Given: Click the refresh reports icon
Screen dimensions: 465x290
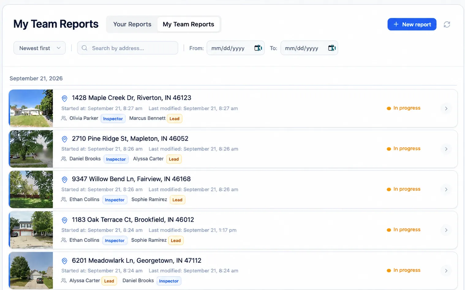Looking at the screenshot, I should (447, 24).
